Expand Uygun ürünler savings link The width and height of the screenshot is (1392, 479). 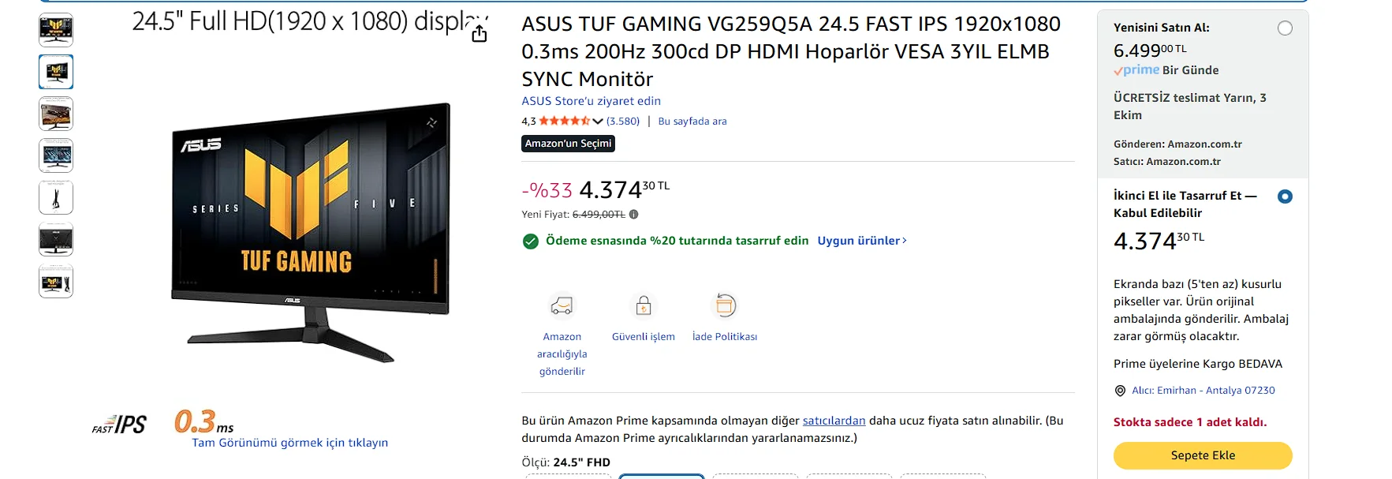(861, 241)
